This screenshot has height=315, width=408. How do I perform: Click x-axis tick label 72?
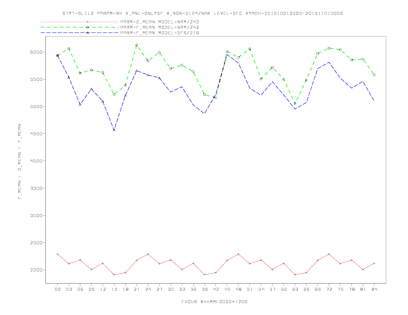(x=329, y=289)
